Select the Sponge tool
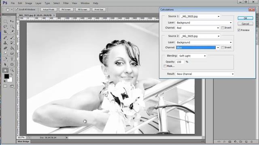 pyautogui.click(x=12, y=54)
